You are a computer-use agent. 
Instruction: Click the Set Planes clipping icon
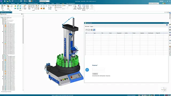[x=8, y=7]
